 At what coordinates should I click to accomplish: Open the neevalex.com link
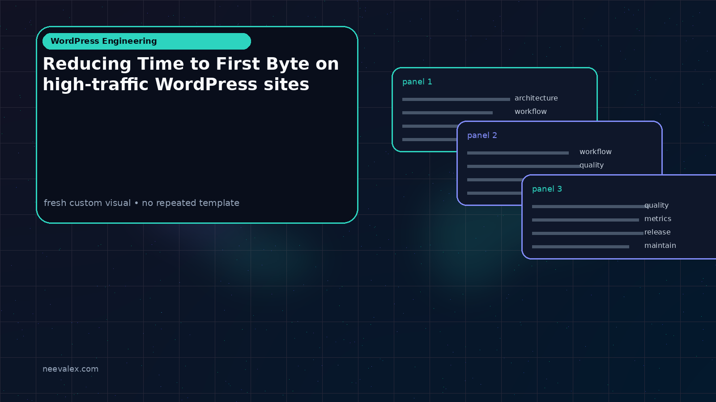click(70, 369)
